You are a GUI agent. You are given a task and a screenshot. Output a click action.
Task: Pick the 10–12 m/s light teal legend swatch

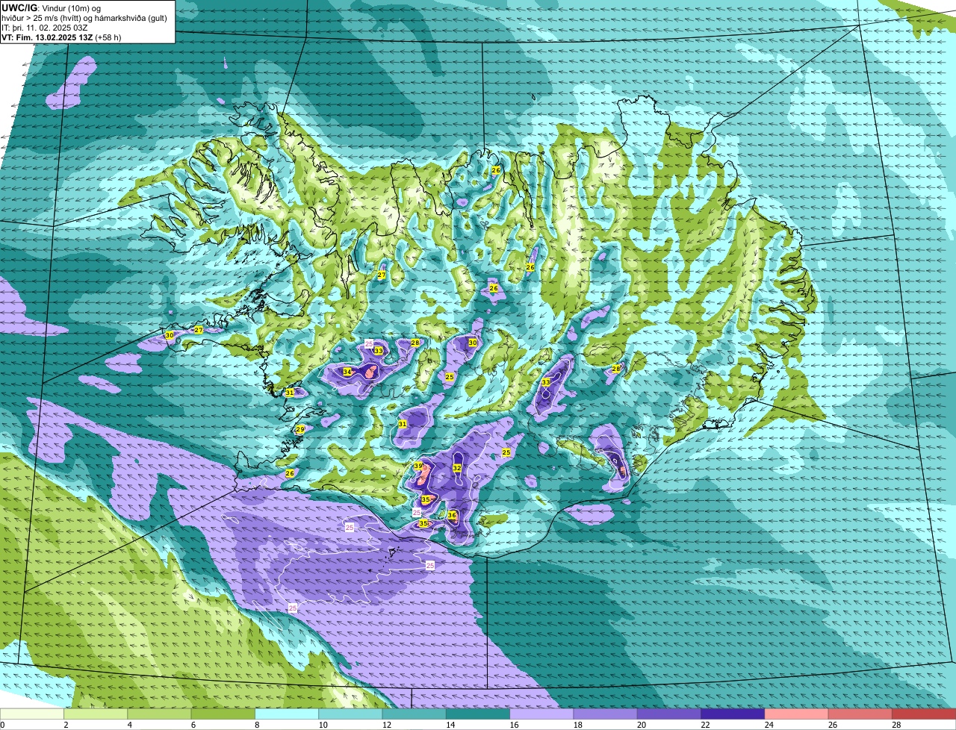351,714
